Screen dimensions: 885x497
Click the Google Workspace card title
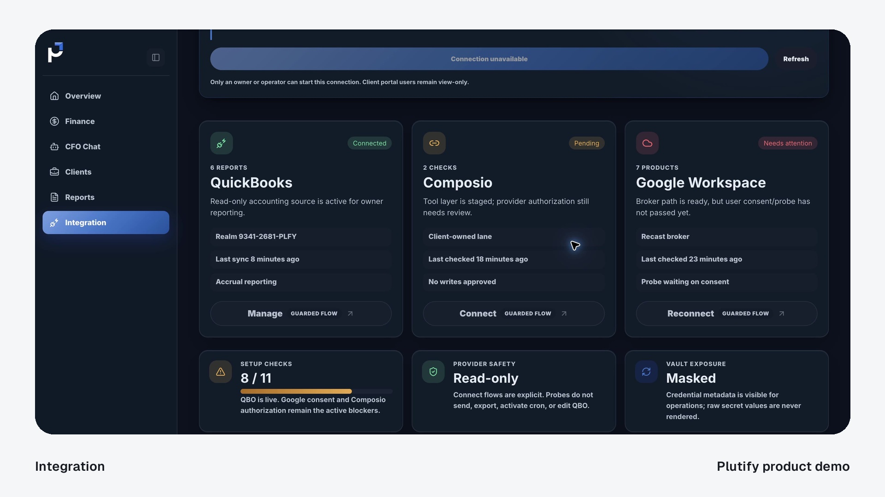click(x=701, y=183)
